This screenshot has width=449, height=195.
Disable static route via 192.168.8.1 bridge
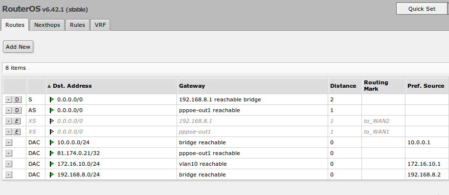17,99
